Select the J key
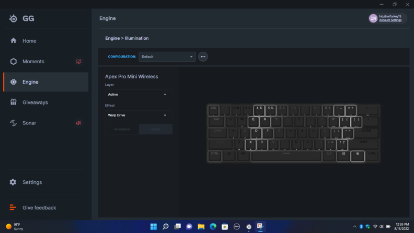The width and height of the screenshot is (414, 233). click(x=302, y=133)
